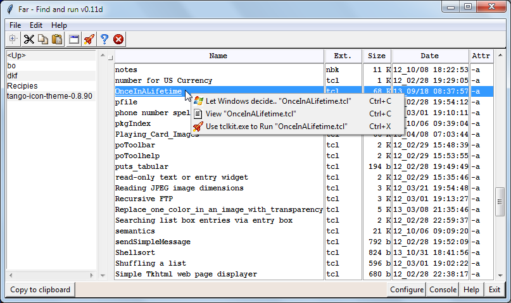Viewport: 511px width, 303px height.
Task: Click the file list scrollbar thumb
Action: (x=500, y=201)
